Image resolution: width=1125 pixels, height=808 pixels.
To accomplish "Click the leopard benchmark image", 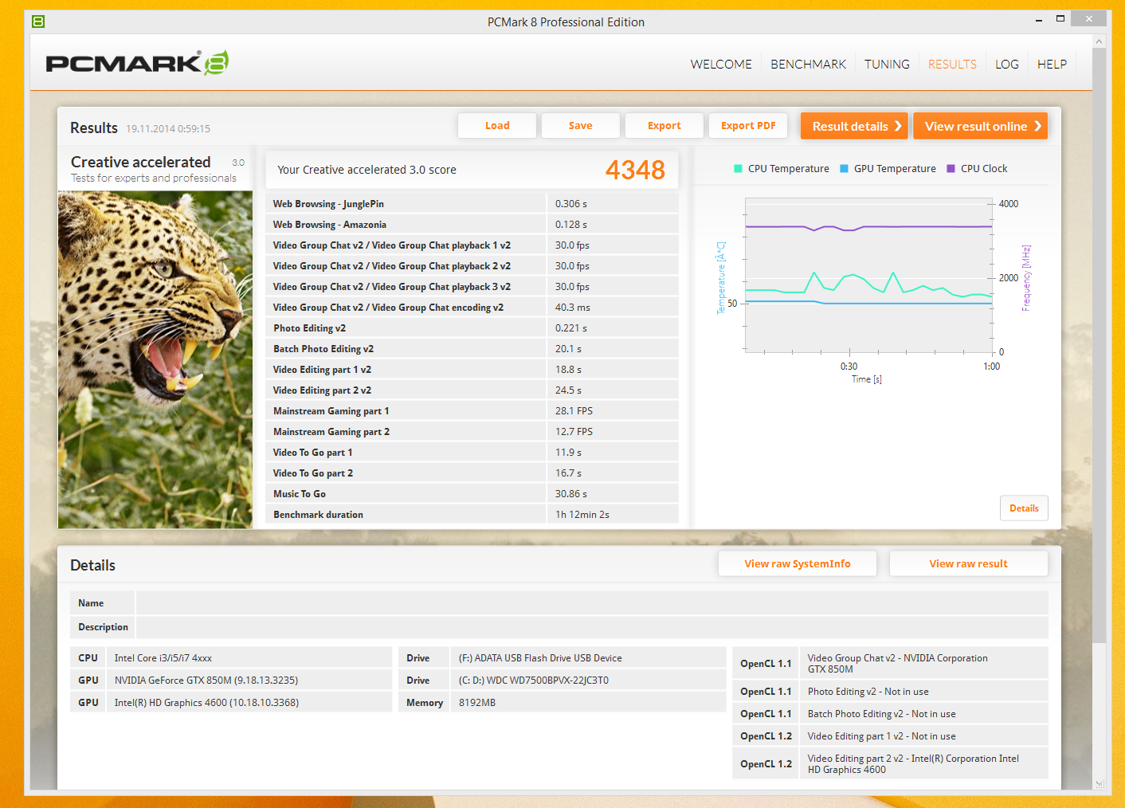I will [x=155, y=359].
